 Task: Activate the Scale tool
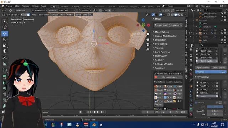tap(5, 45)
